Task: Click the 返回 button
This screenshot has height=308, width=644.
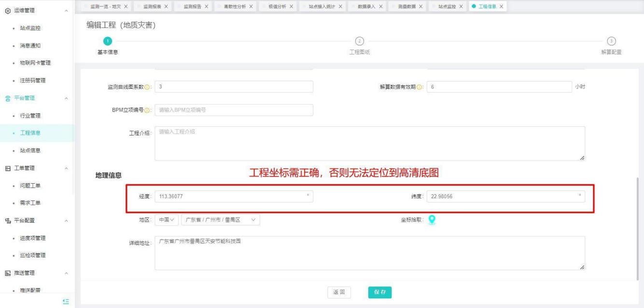Action: click(339, 292)
